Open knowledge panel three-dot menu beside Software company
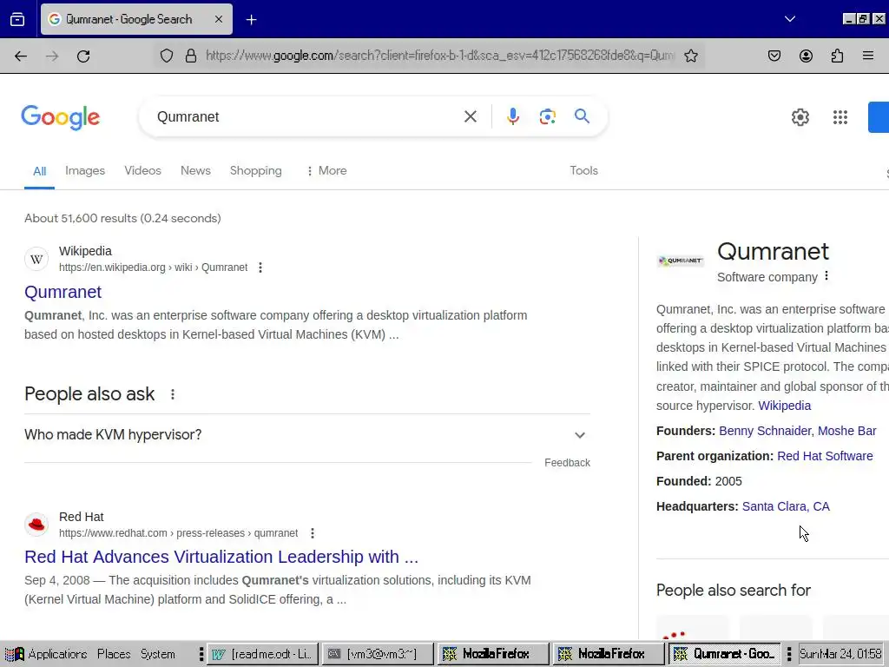 click(826, 275)
